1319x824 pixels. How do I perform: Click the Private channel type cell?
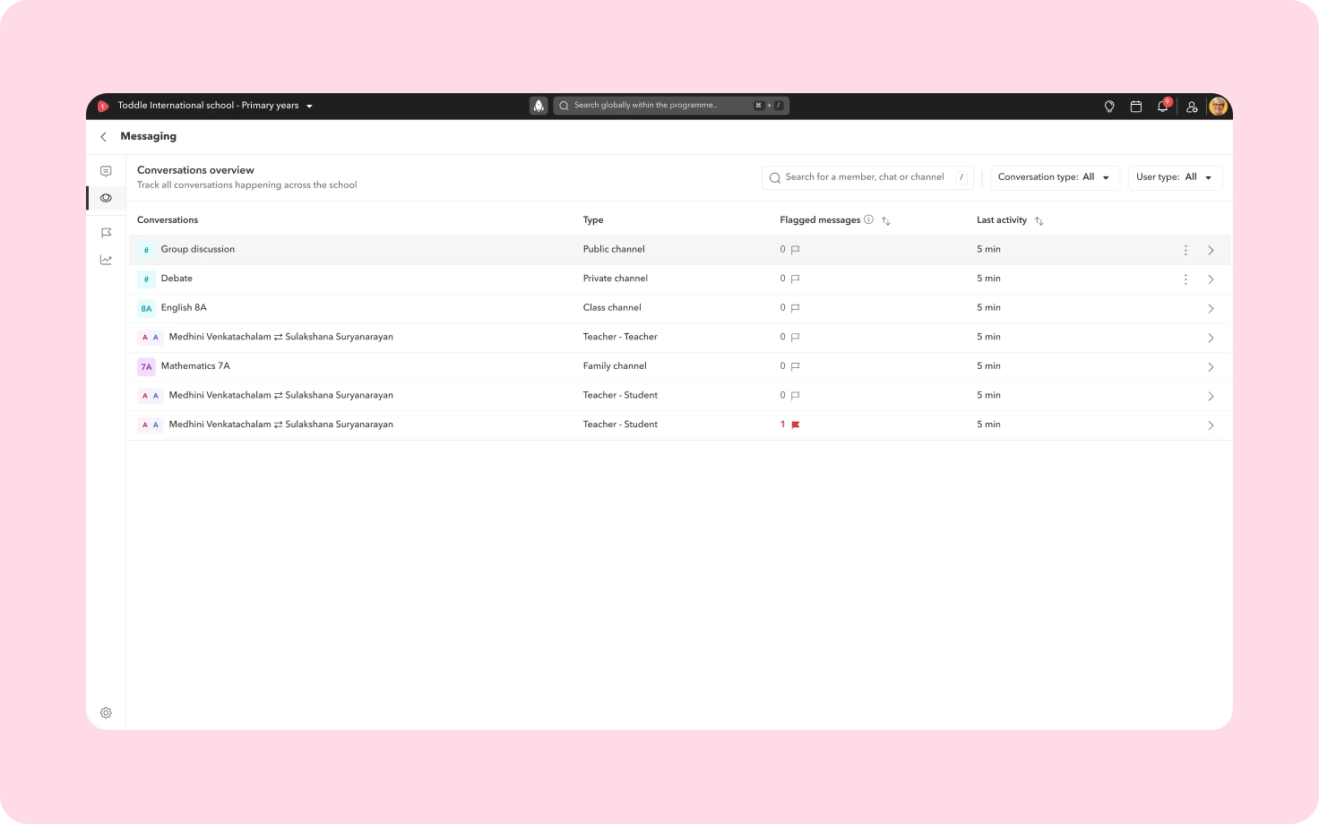pos(616,279)
